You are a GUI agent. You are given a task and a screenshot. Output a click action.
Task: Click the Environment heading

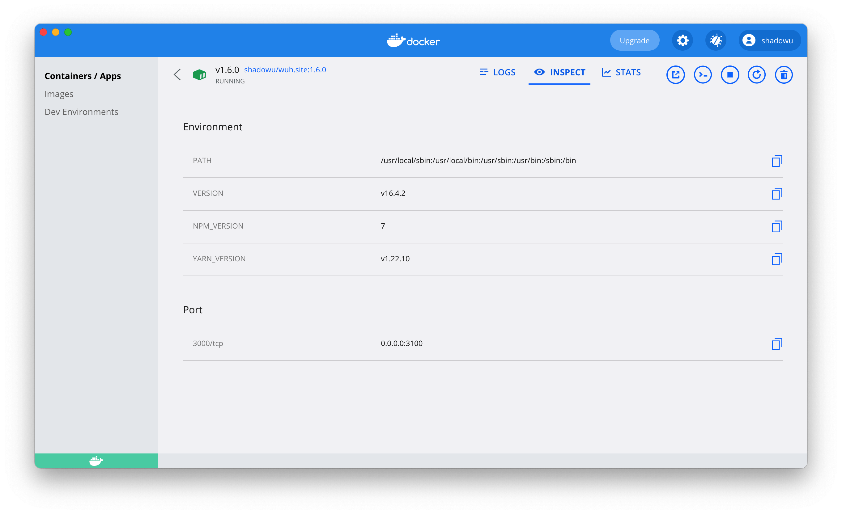point(213,127)
